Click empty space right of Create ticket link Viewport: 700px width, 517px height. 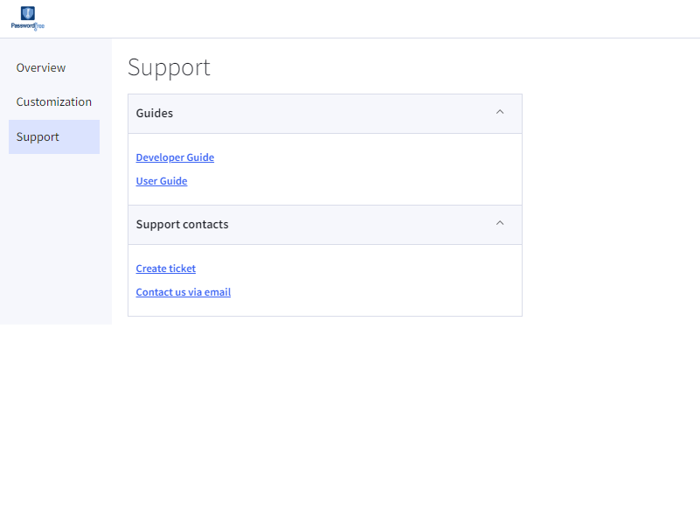[350, 269]
